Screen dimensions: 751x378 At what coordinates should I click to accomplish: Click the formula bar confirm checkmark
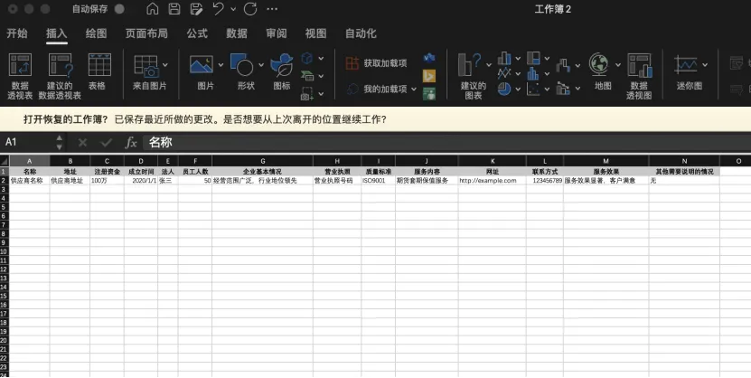[x=107, y=142]
